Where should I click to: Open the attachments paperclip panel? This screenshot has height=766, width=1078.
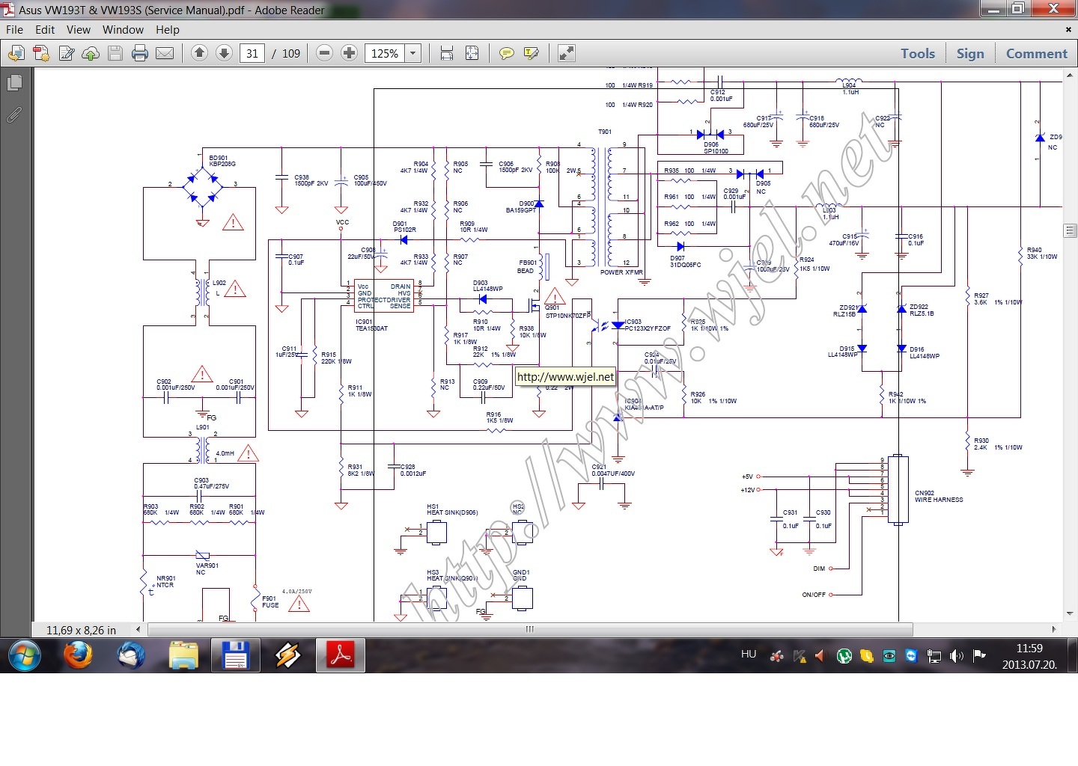click(x=14, y=114)
